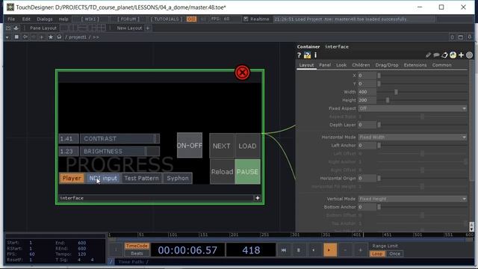Step forward one frame with plus button
Image resolution: width=478 pixels, height=269 pixels.
360,250
